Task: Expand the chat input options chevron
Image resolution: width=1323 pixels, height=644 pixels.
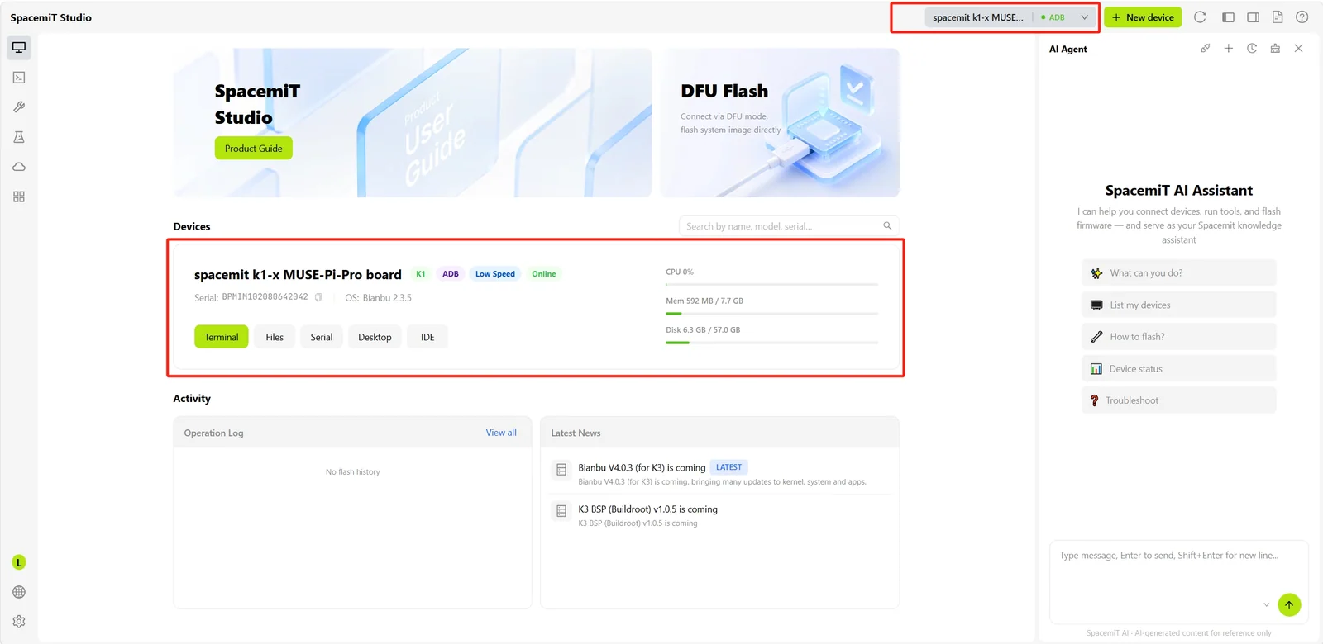Action: (1266, 605)
